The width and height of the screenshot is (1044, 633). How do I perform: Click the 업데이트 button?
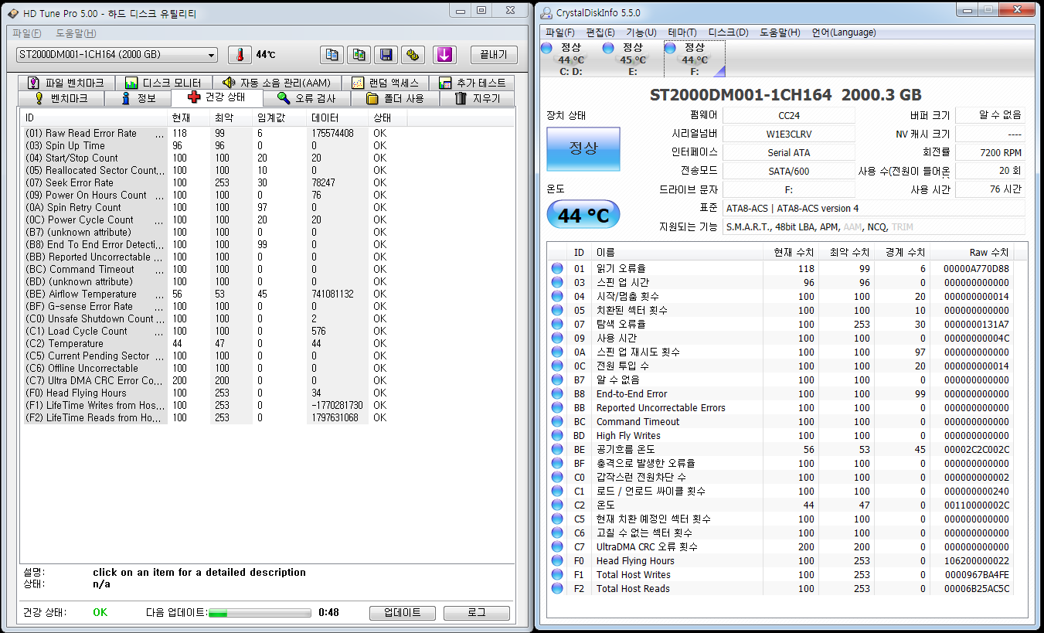[x=403, y=612]
